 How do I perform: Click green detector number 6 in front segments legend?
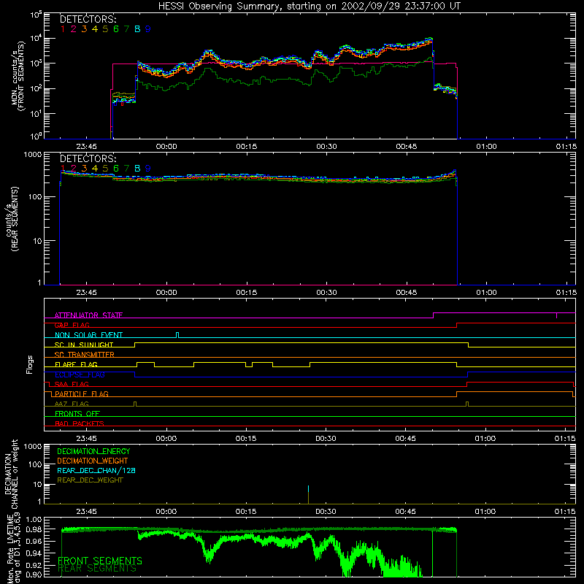116,29
